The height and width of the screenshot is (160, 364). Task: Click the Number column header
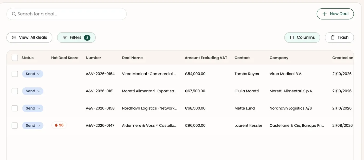pos(93,58)
